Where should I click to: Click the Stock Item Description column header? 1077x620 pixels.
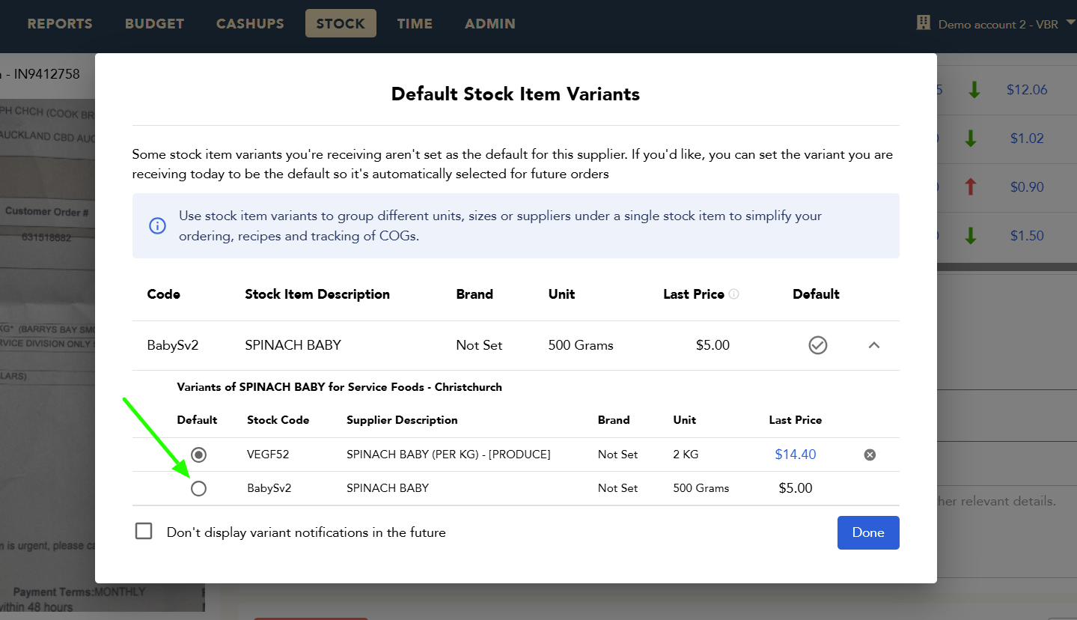coord(317,294)
